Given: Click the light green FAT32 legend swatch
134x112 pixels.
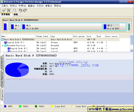Looking at the screenshot, I should 20,106.
